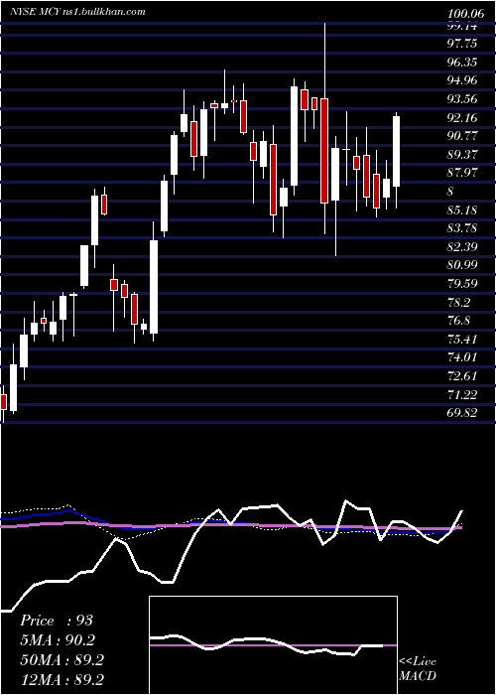Click the 69.82 price axis label

[x=463, y=413]
